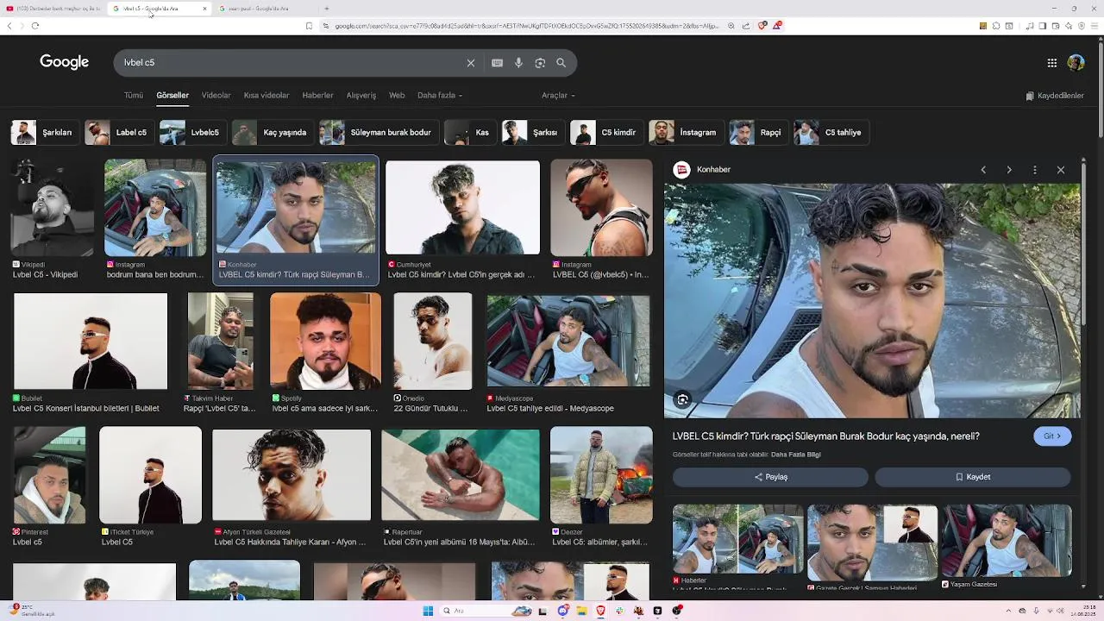The width and height of the screenshot is (1104, 621).
Task: Click the Git visit button
Action: (1052, 436)
